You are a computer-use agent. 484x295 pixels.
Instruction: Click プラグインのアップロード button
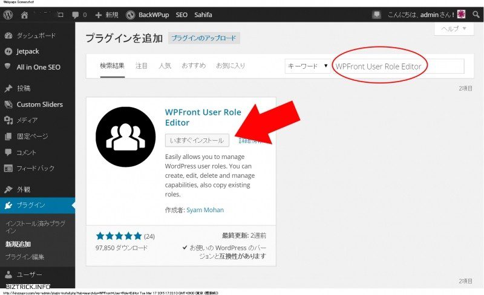pos(204,38)
